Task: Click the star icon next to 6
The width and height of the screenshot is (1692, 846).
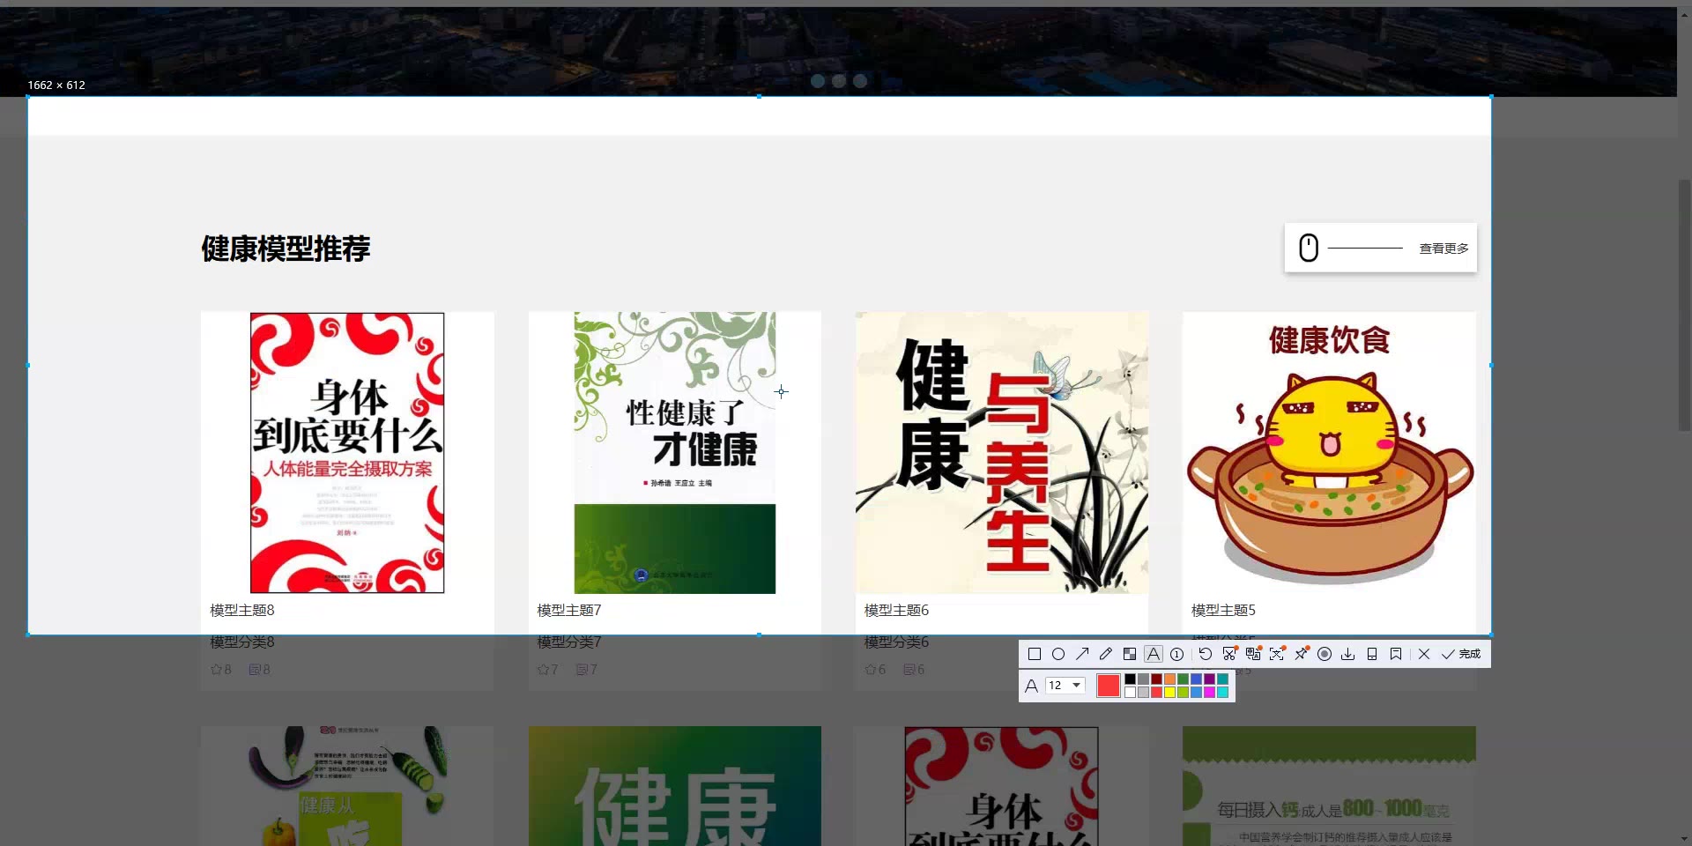Action: pyautogui.click(x=870, y=670)
